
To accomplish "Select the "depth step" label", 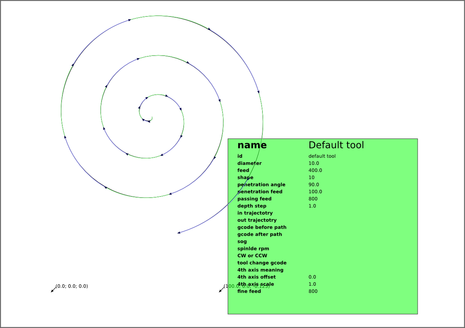I will coord(252,206).
